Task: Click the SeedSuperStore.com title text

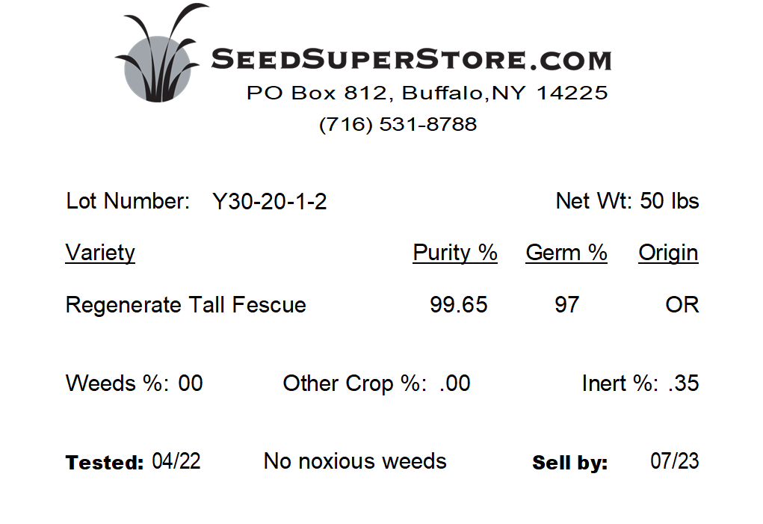Action: click(411, 59)
